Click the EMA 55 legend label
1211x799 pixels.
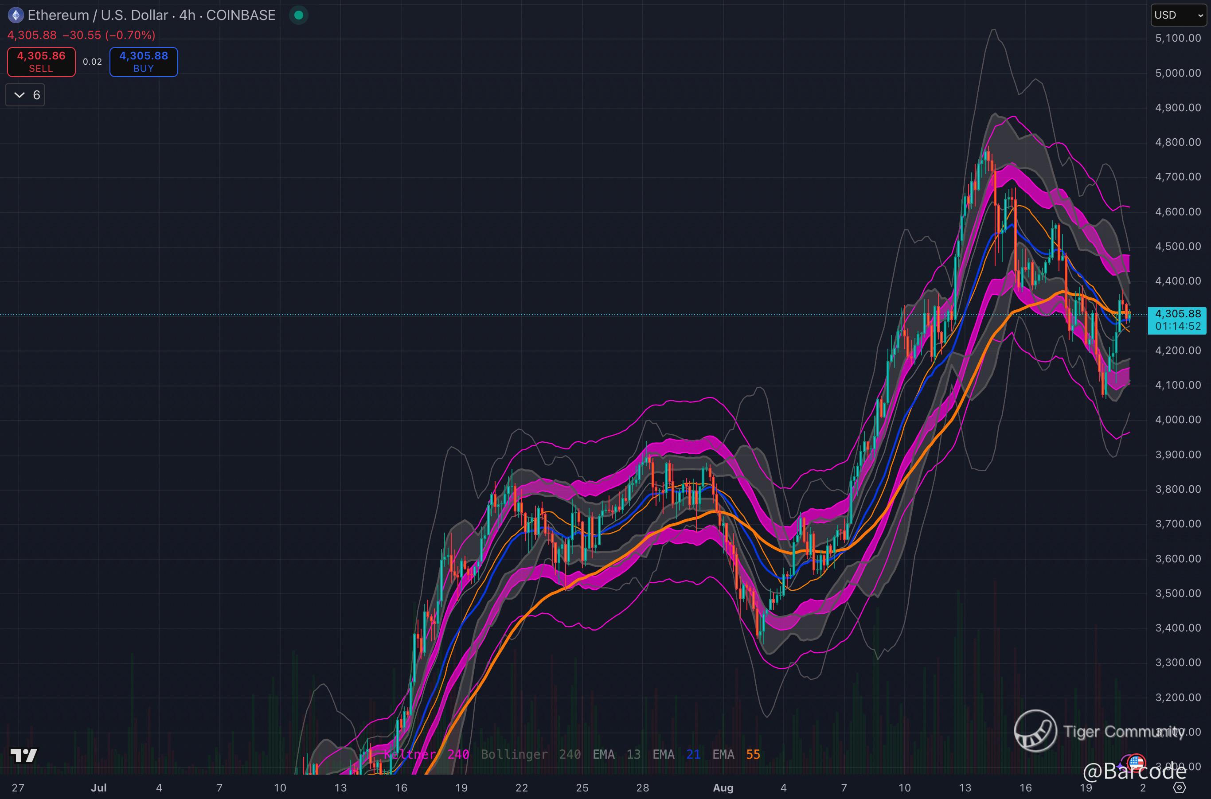tap(736, 754)
